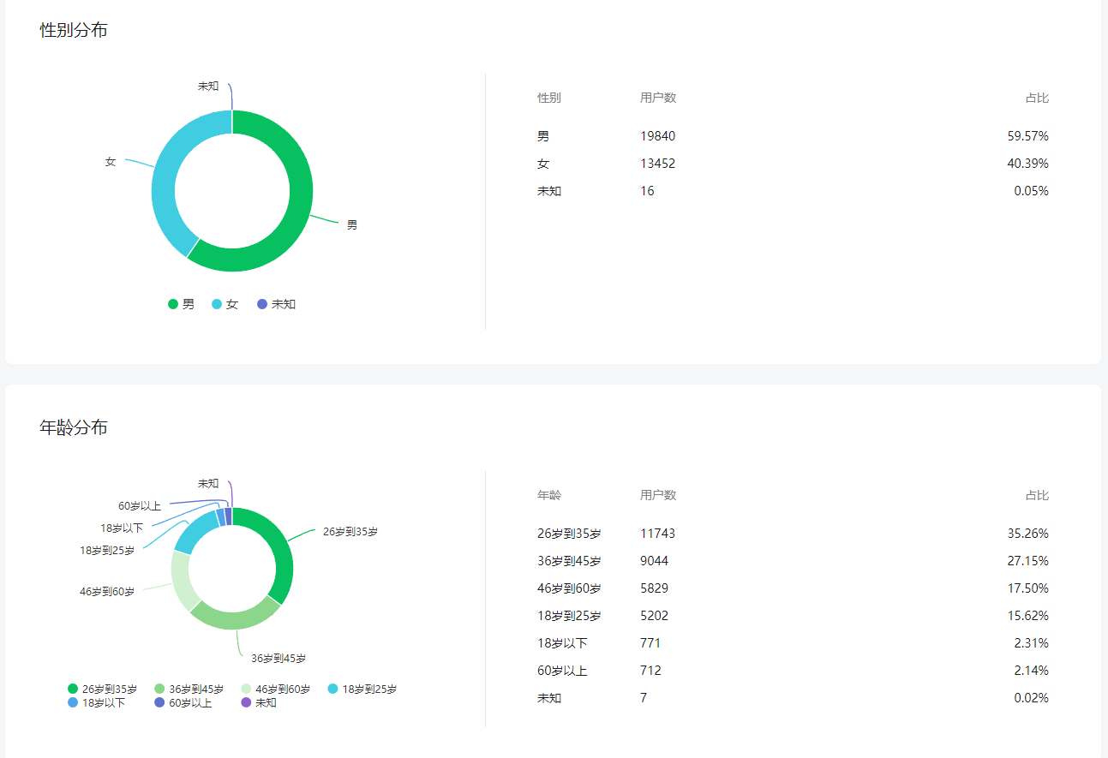1108x758 pixels.
Task: Click the 男 row label in gender table
Action: click(543, 136)
